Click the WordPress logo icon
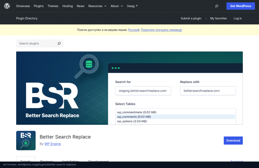The height and width of the screenshot is (168, 259). [7, 6]
